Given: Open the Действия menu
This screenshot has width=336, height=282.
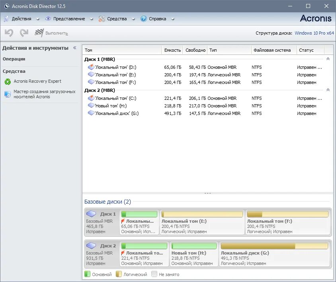Looking at the screenshot, I should 21,19.
